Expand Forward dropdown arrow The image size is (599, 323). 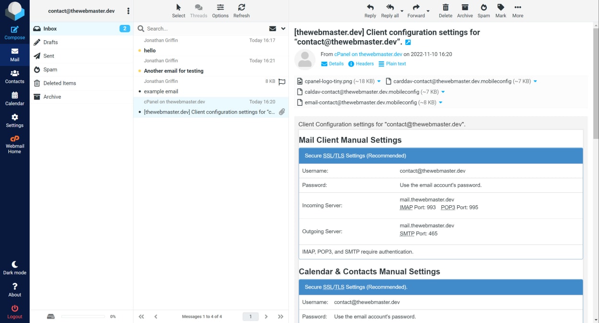click(x=428, y=11)
